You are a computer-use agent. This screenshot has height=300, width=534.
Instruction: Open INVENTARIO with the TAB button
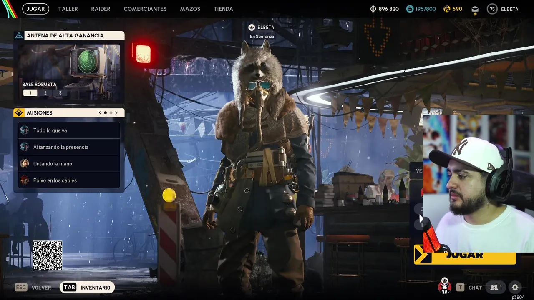click(x=87, y=287)
